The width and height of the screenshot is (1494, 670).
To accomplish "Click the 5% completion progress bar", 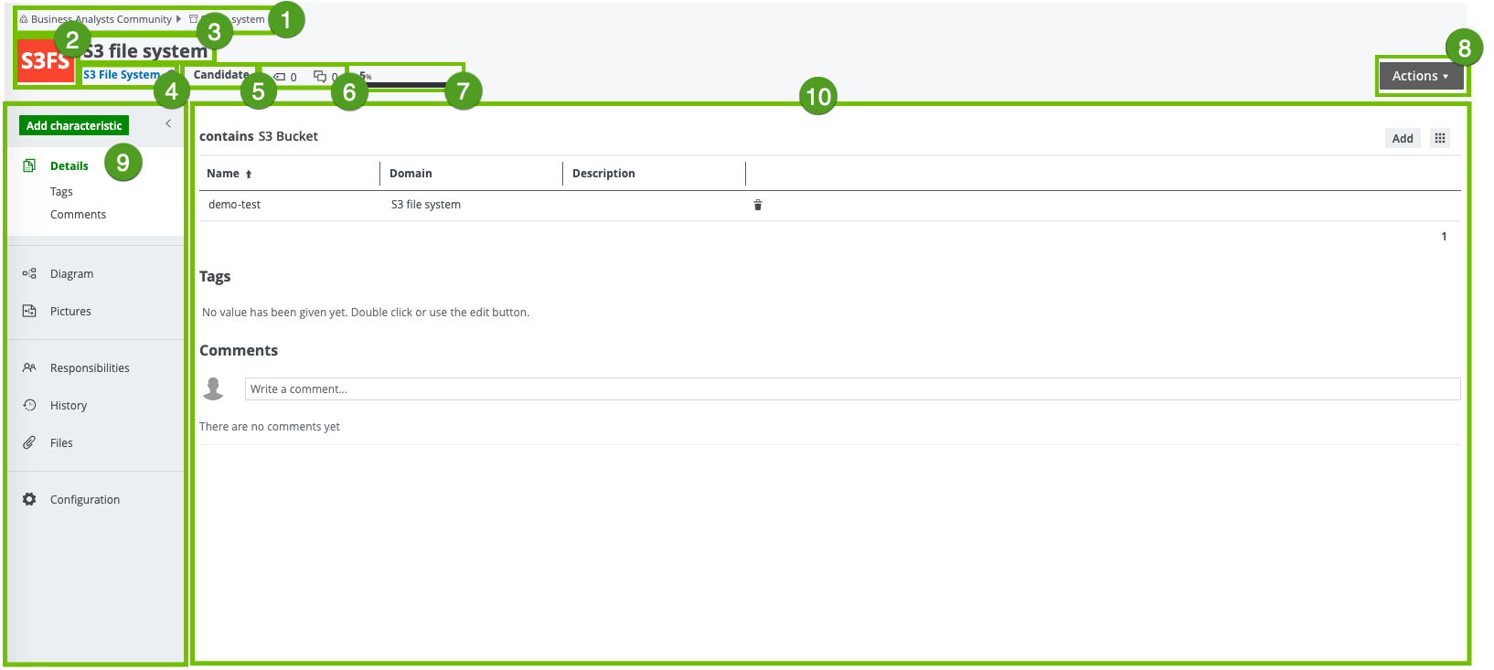I will pos(402,84).
